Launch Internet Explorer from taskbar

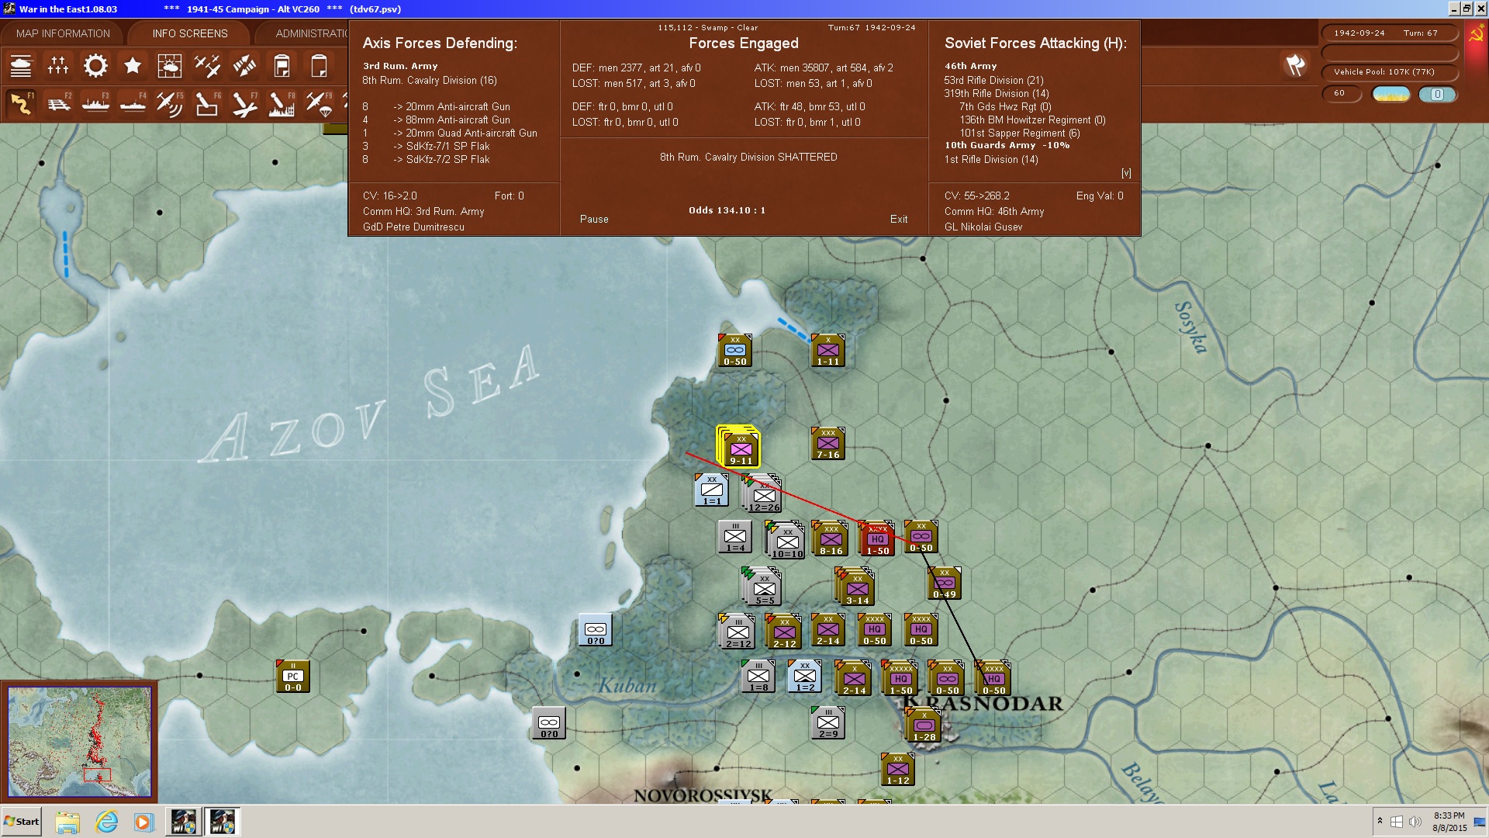click(106, 822)
